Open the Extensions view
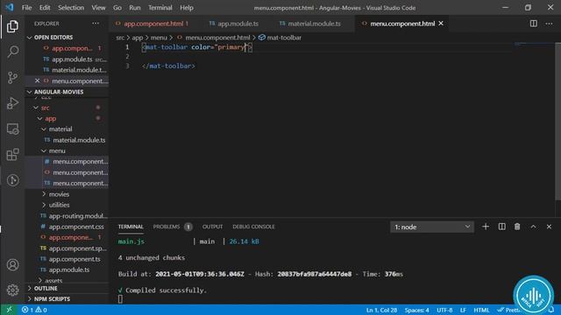561x315 pixels. point(12,155)
